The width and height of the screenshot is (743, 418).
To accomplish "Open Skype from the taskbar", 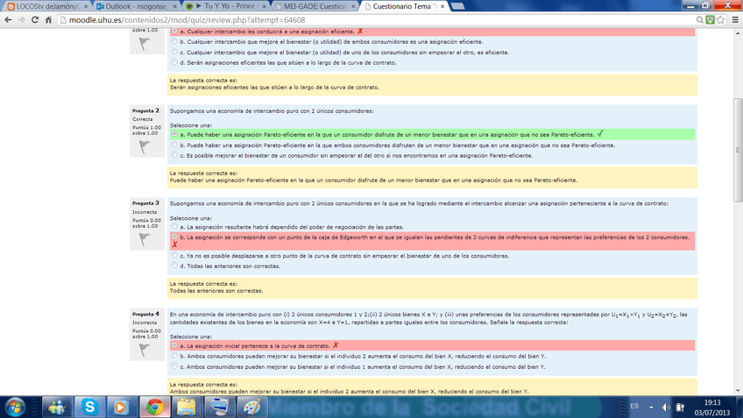I will (x=90, y=407).
